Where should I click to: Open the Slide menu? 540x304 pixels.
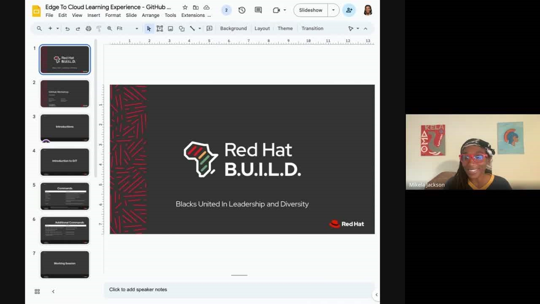point(131,15)
